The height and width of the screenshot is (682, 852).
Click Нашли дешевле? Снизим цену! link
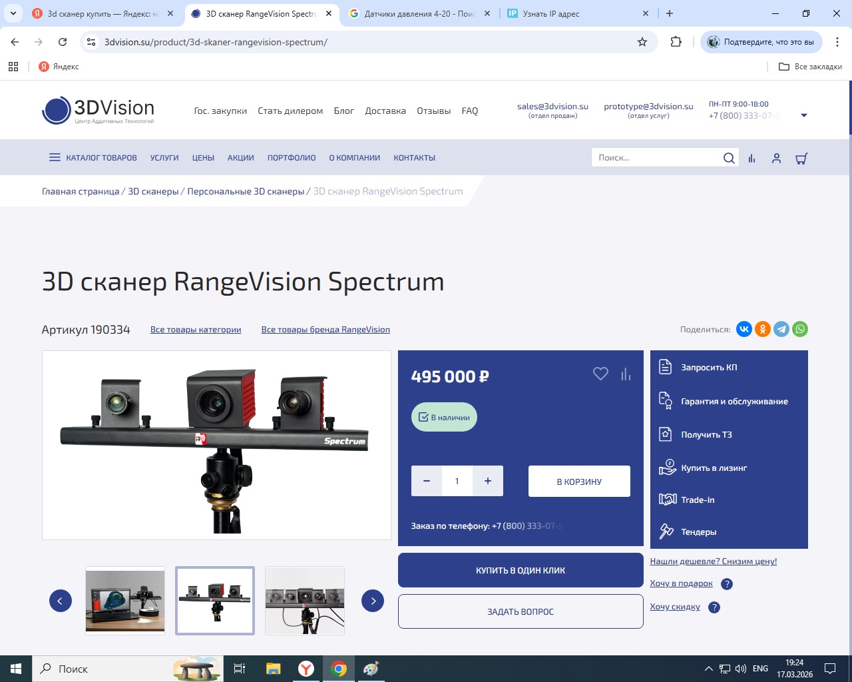coord(714,561)
